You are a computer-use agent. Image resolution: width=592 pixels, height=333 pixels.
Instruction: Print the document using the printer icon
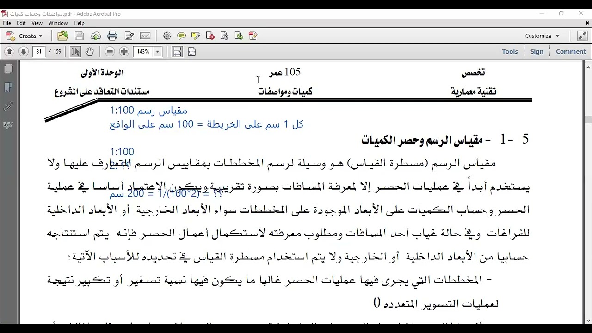112,36
